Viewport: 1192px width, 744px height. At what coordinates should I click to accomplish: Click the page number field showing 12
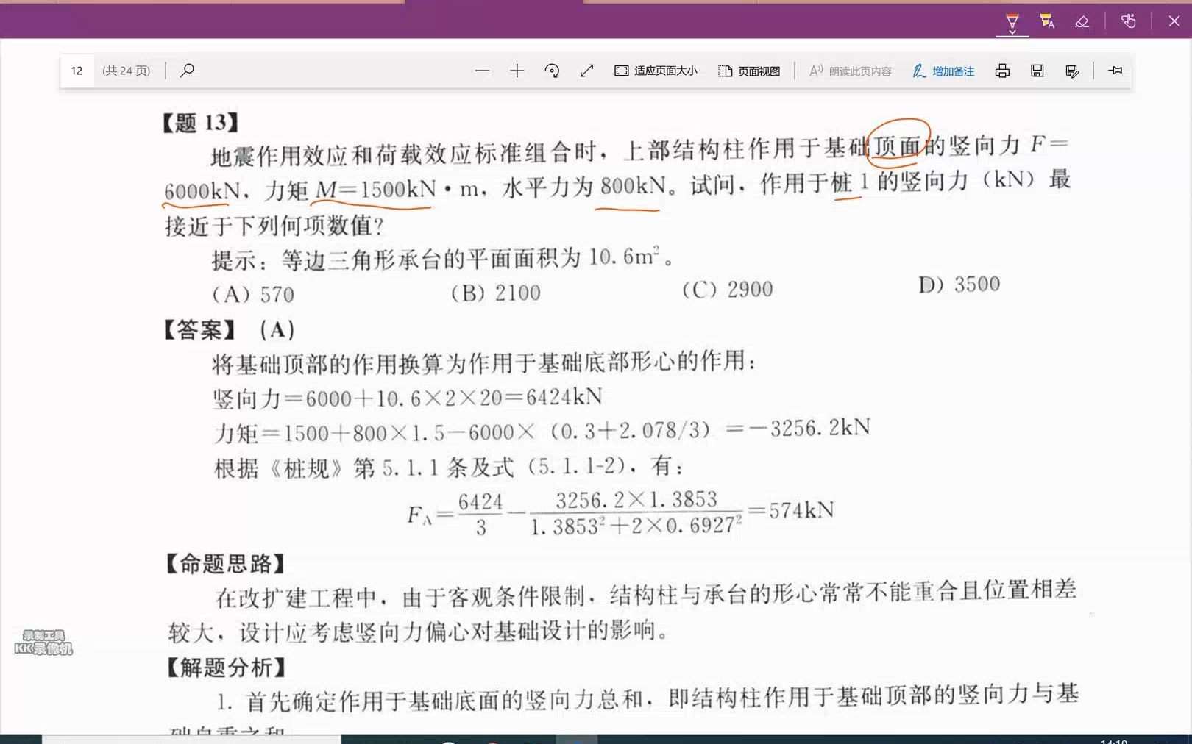(77, 71)
